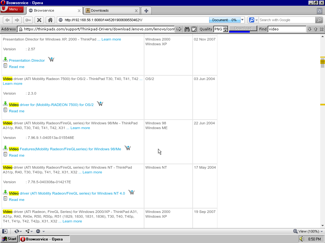Open Read me for Presentation Director
Image resolution: width=325 pixels, height=243 pixels.
(17, 67)
